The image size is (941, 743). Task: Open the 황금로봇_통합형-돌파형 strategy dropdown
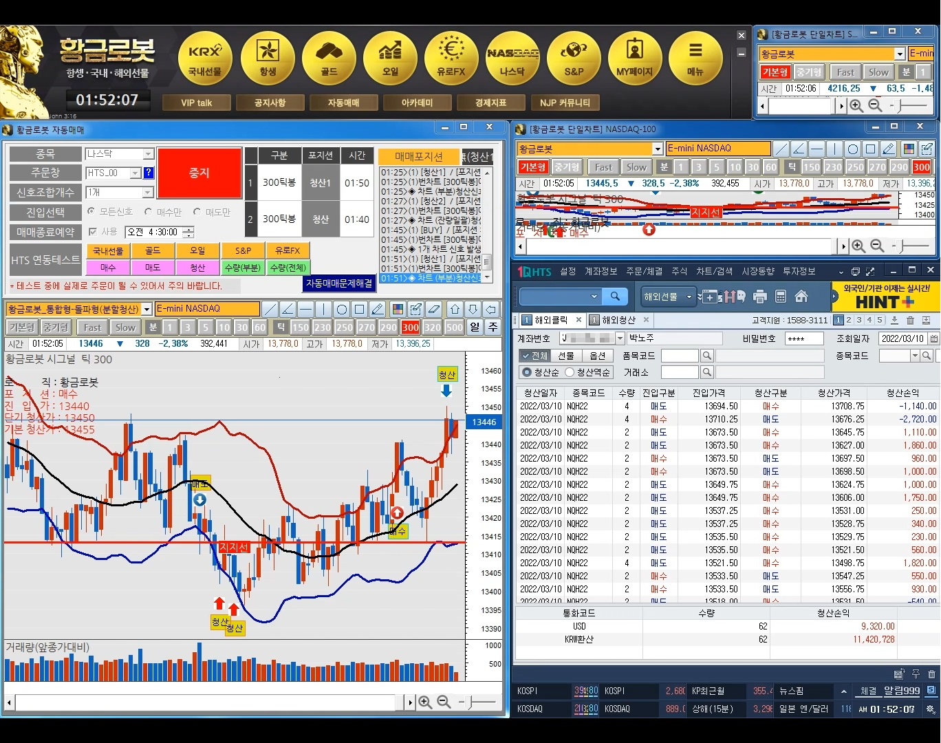point(147,310)
